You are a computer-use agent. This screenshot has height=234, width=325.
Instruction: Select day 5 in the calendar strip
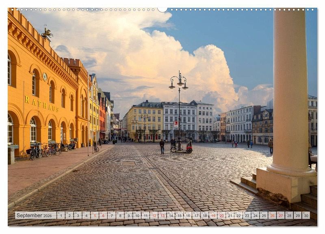click(x=94, y=215)
